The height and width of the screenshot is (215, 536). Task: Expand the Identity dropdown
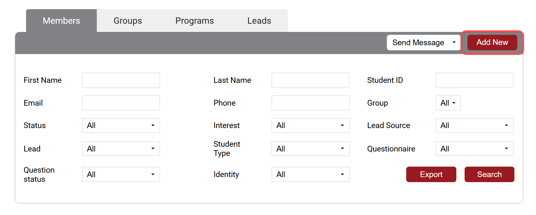click(310, 174)
